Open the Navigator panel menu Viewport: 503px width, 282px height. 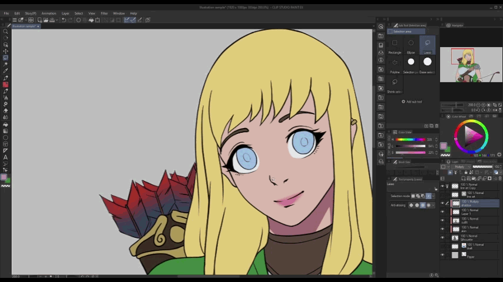click(x=442, y=25)
